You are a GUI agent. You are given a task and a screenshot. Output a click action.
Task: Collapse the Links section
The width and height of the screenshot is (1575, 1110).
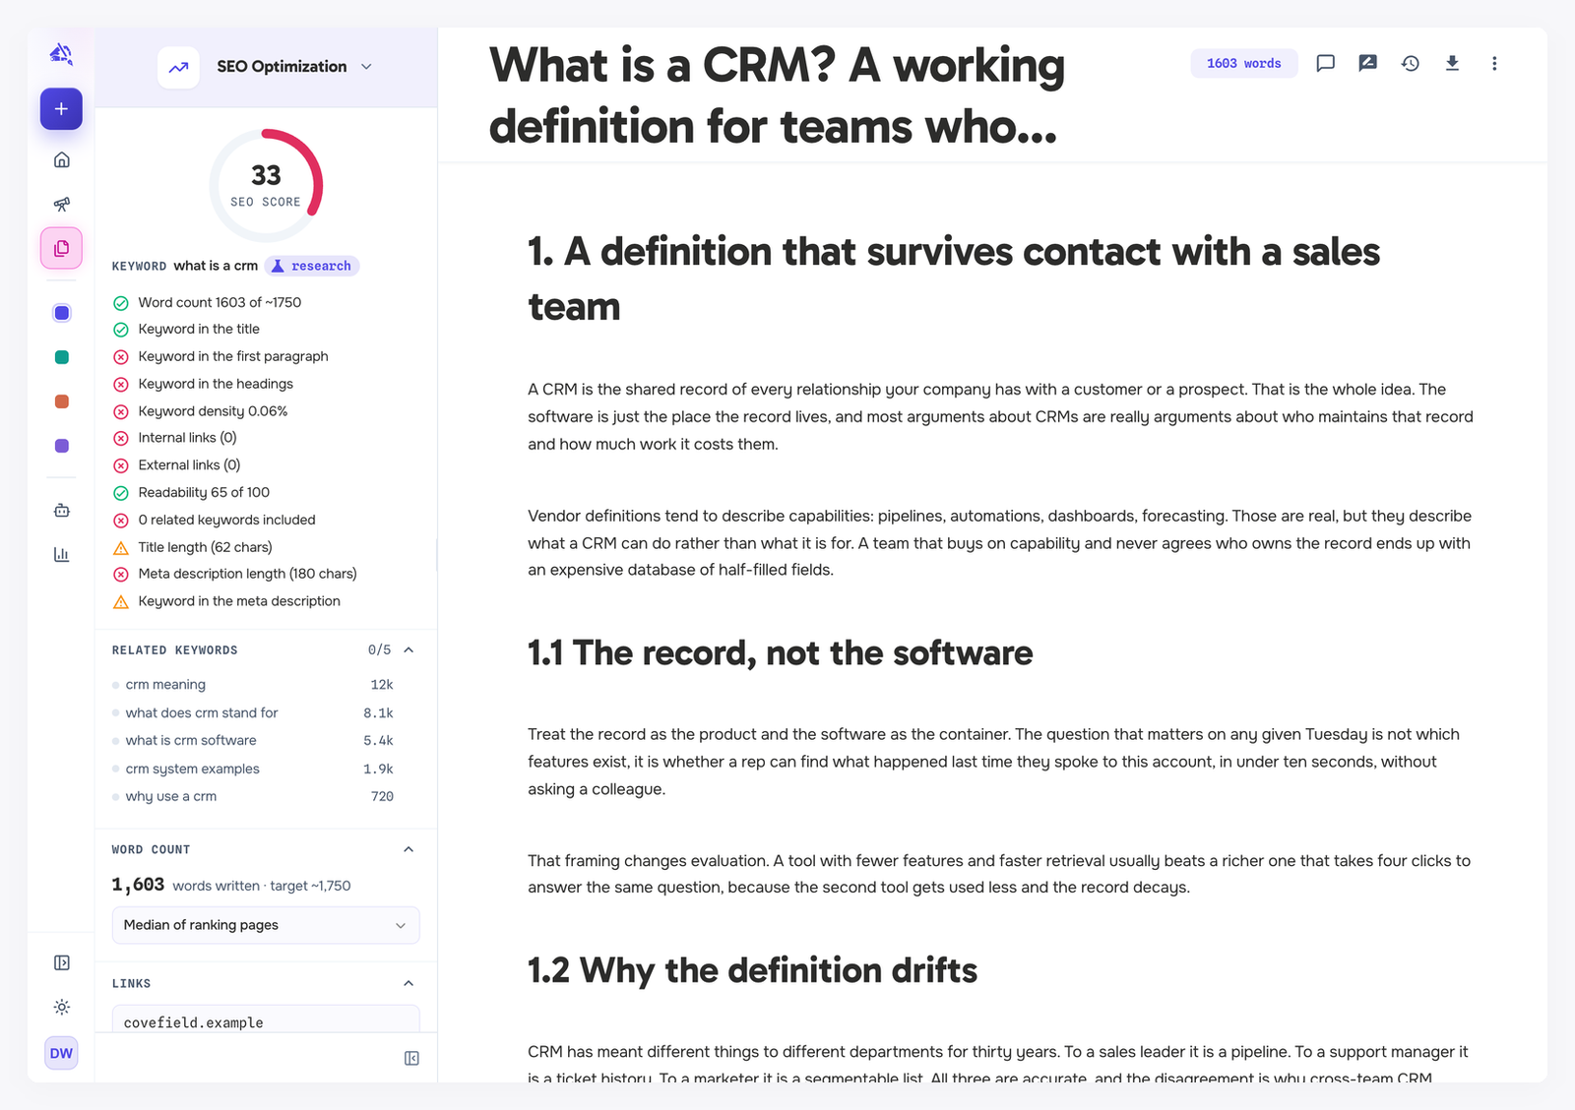409,983
